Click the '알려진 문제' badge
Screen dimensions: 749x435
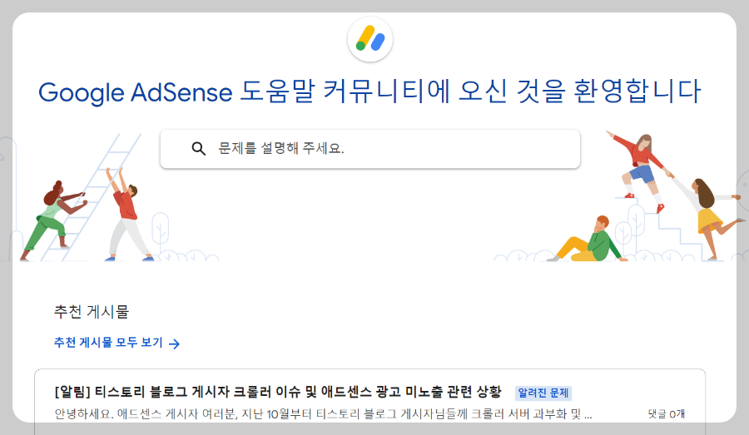pos(543,393)
